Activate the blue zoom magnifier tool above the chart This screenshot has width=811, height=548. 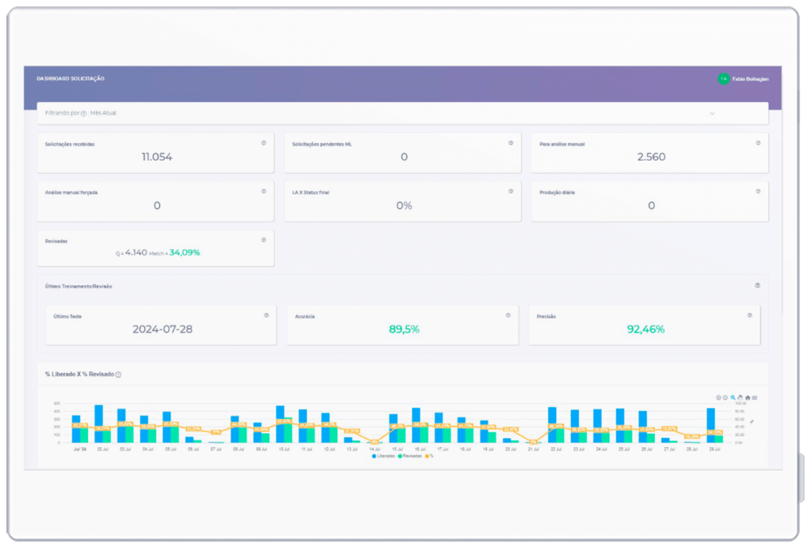pyautogui.click(x=733, y=397)
